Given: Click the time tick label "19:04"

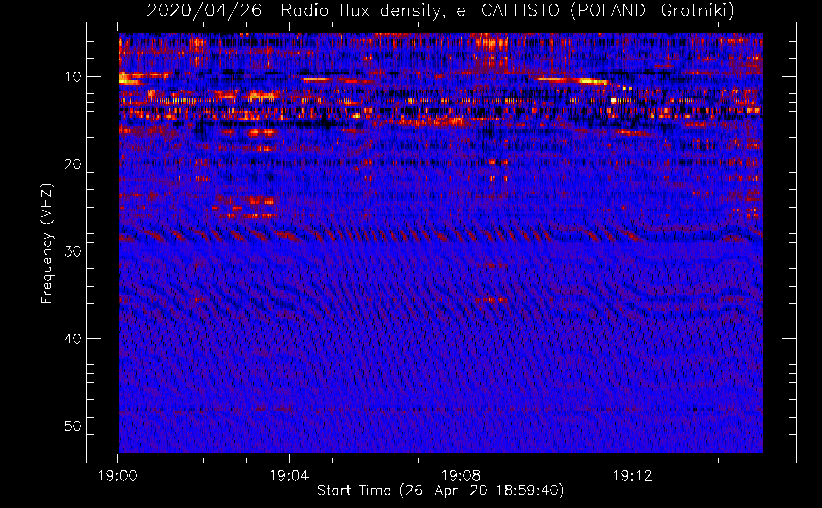Looking at the screenshot, I should click(290, 476).
